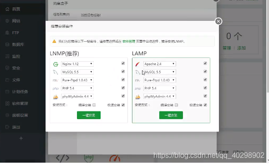Screen dimensions: 269x164
Task: Click the FTP icon in LNMP
Action: coord(56,80)
